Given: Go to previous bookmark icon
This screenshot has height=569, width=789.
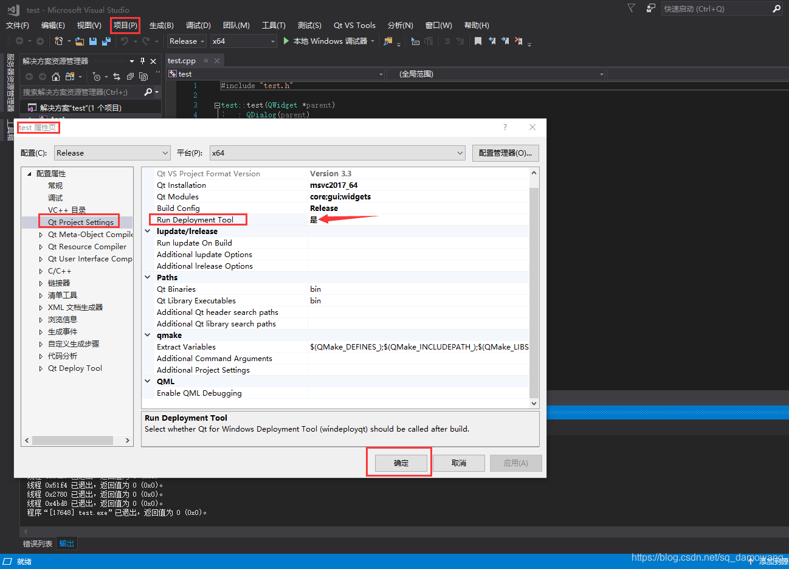Looking at the screenshot, I should click(492, 41).
